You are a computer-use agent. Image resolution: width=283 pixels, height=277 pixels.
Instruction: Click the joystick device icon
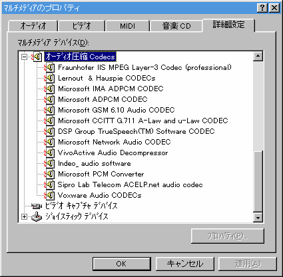(37, 216)
